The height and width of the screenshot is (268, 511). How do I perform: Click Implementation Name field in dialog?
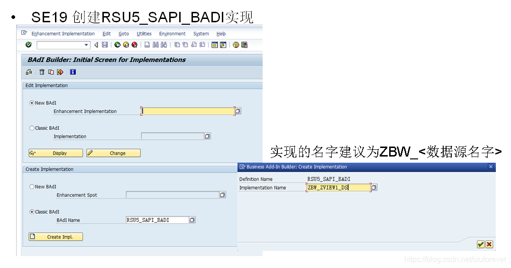338,187
